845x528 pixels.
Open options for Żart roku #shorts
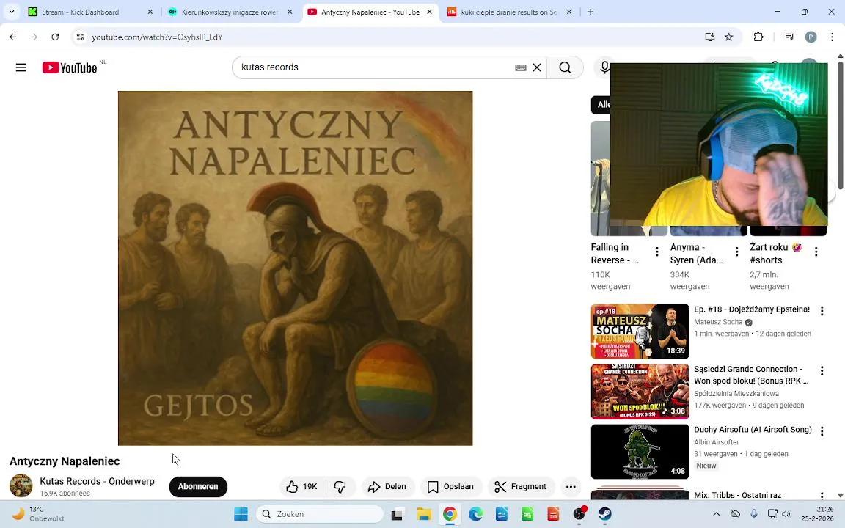(816, 252)
